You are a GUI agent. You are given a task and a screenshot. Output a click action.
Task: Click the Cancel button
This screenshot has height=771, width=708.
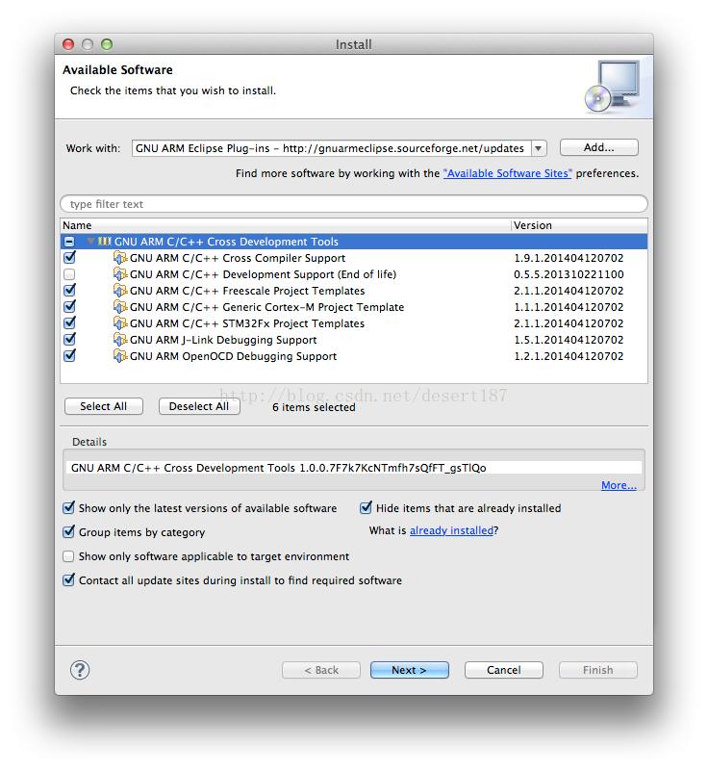(x=504, y=670)
